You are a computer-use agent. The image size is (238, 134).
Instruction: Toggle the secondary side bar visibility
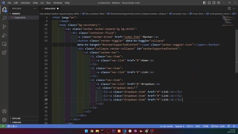click(x=214, y=3)
